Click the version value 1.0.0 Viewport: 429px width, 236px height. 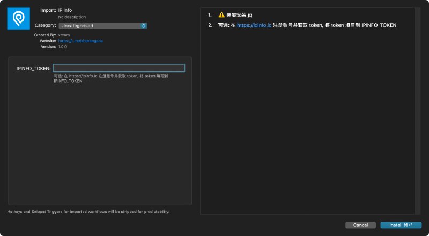coord(63,47)
